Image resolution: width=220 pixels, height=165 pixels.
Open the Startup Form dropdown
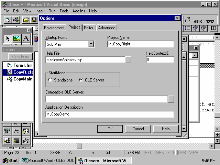tap(91, 44)
